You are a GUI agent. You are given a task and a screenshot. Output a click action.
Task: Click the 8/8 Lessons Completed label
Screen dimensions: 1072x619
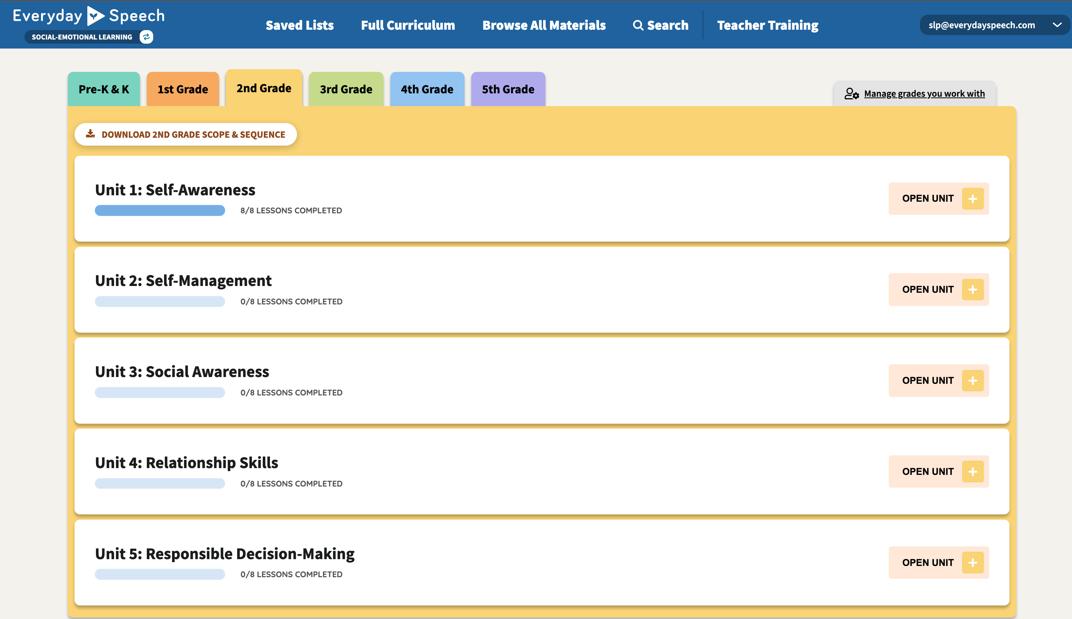tap(291, 210)
